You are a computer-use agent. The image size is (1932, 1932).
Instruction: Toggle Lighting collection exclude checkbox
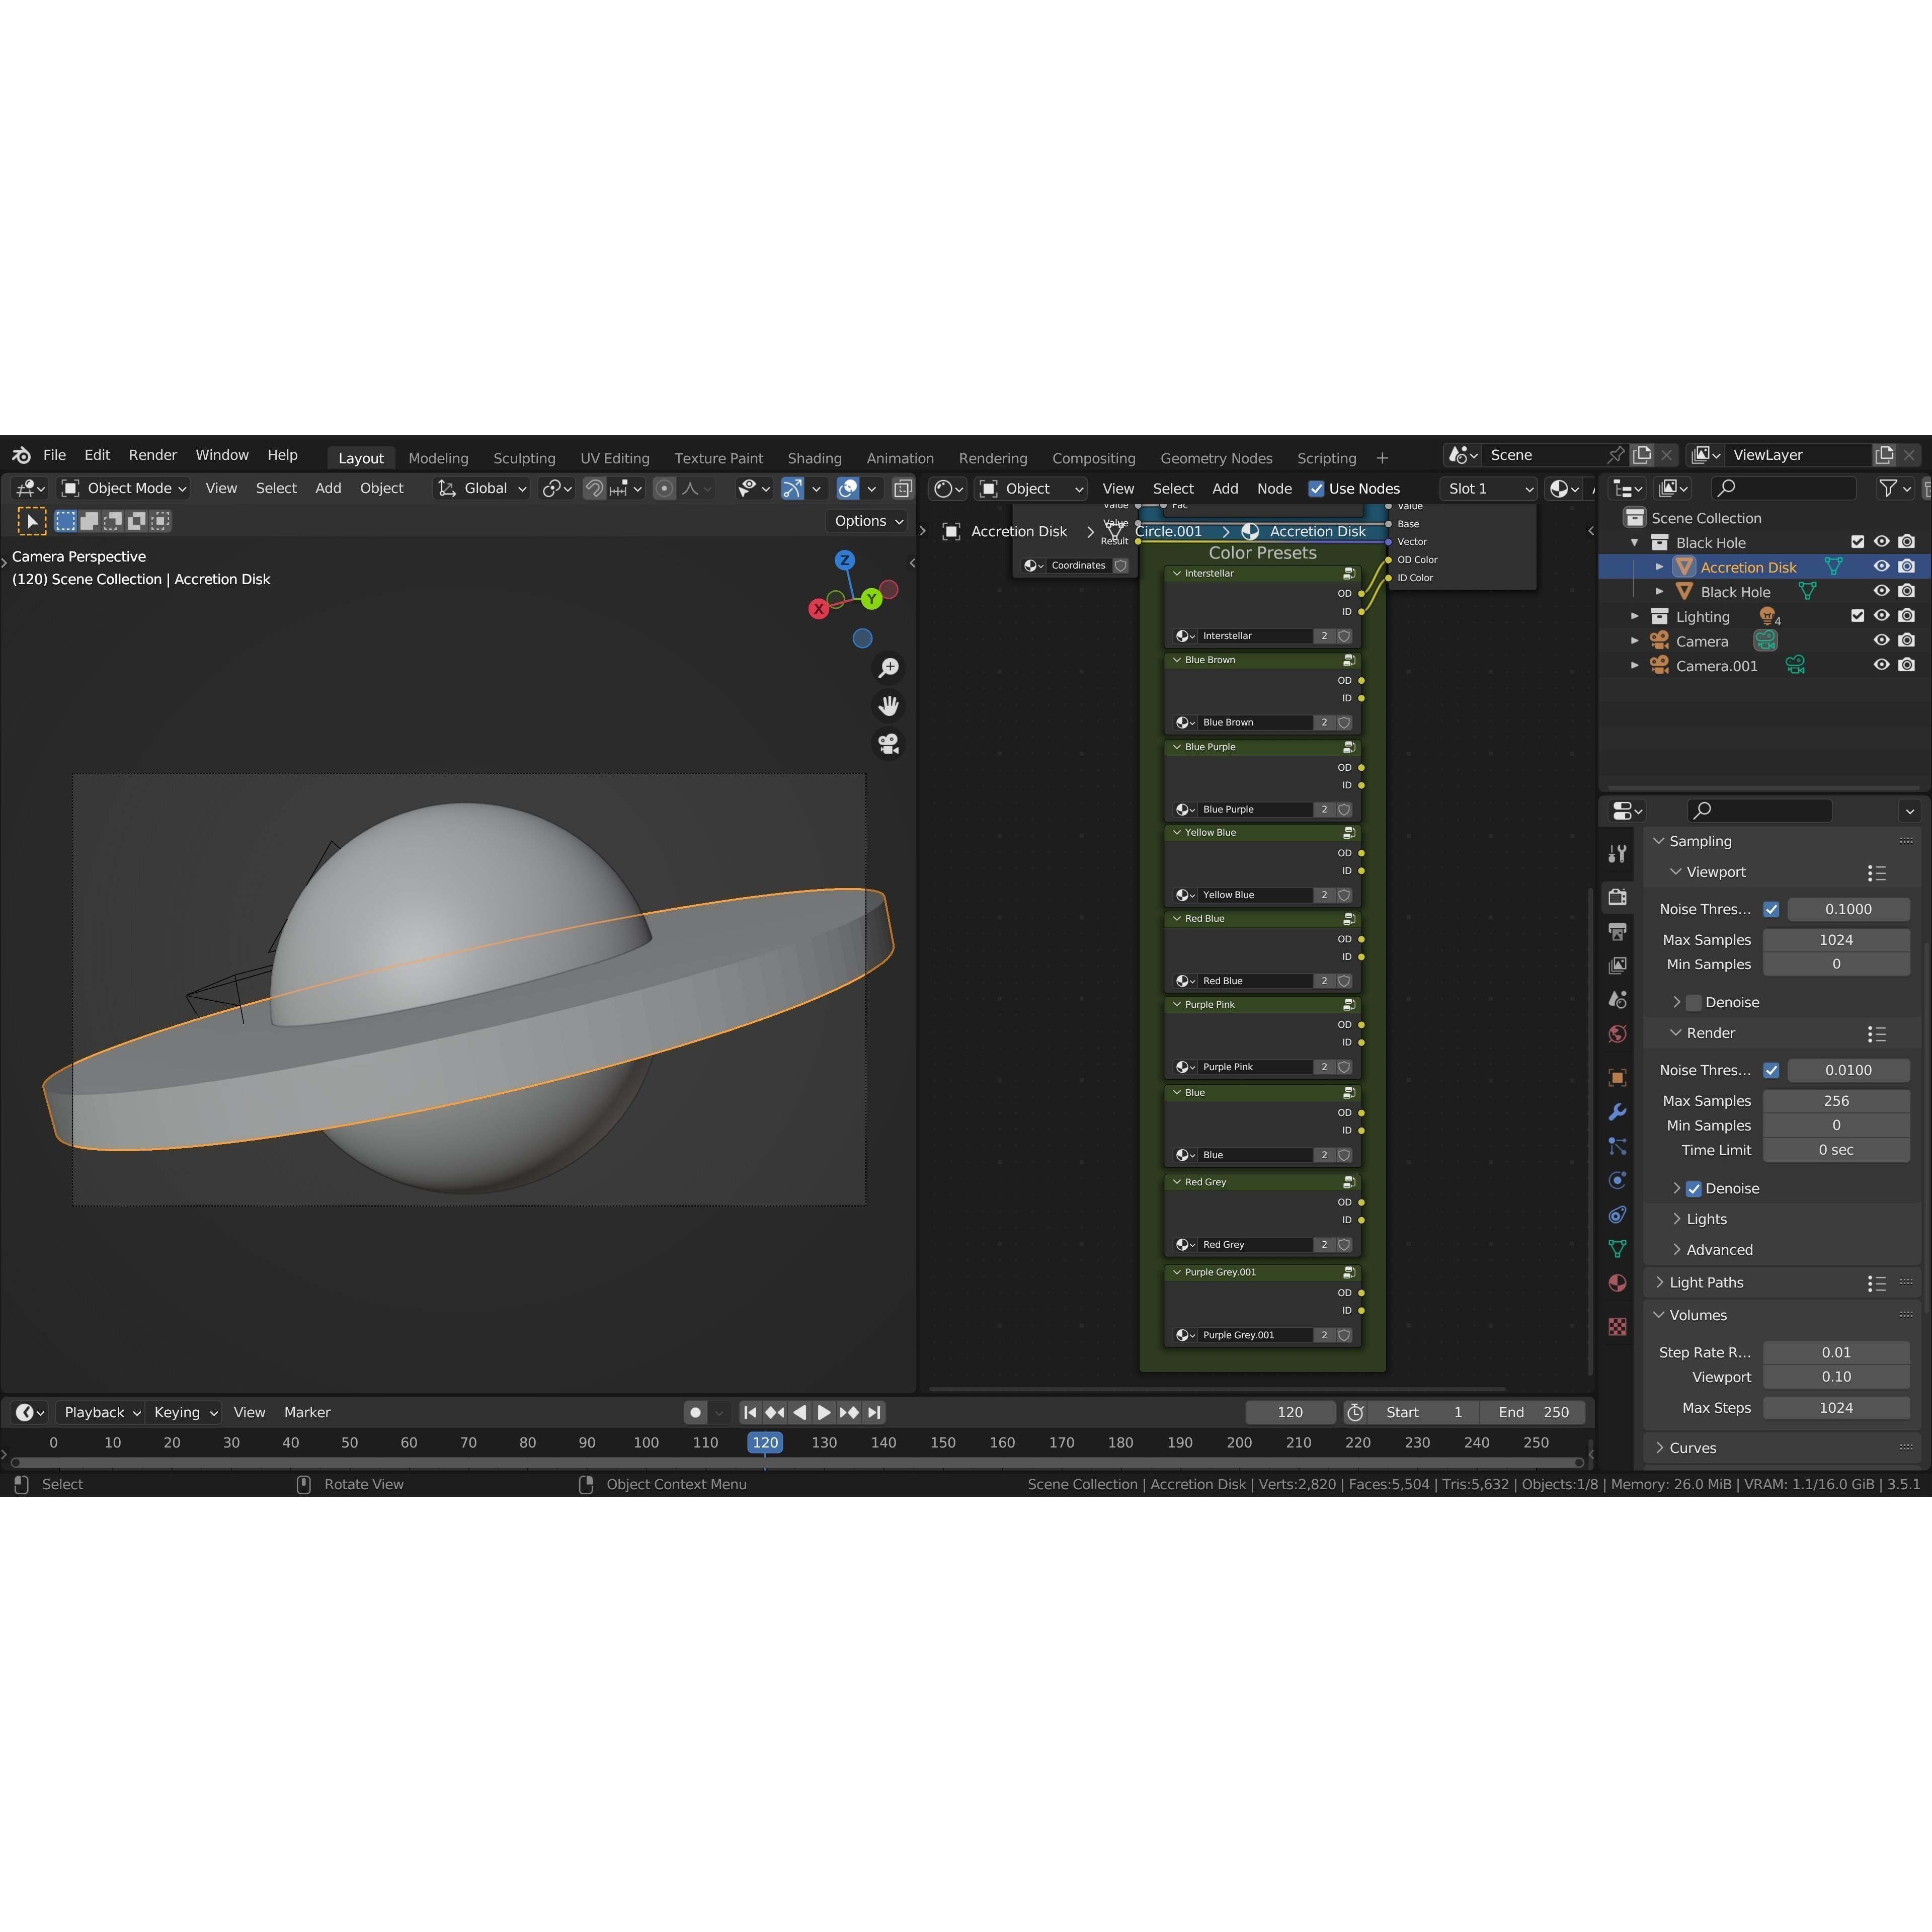point(1857,616)
